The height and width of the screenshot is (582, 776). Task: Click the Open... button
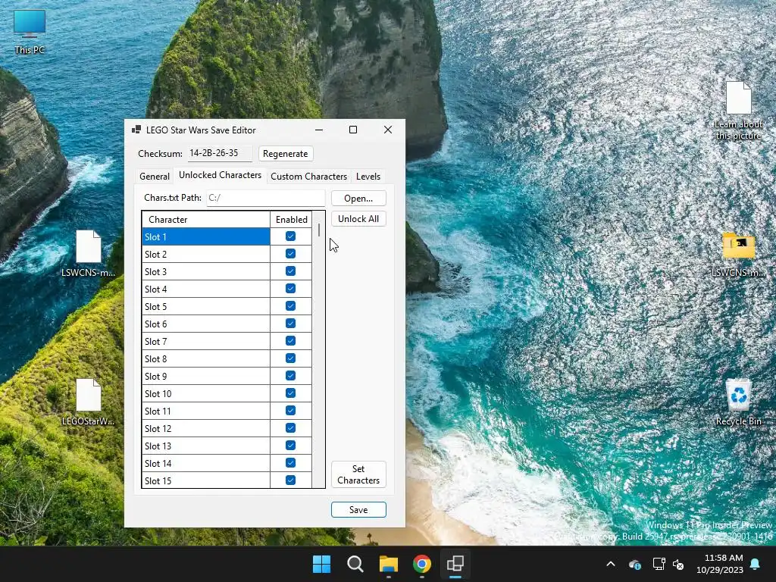[358, 198]
